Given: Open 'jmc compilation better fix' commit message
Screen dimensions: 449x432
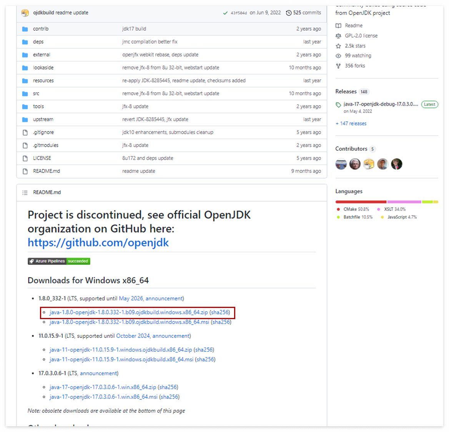Looking at the screenshot, I should 150,42.
